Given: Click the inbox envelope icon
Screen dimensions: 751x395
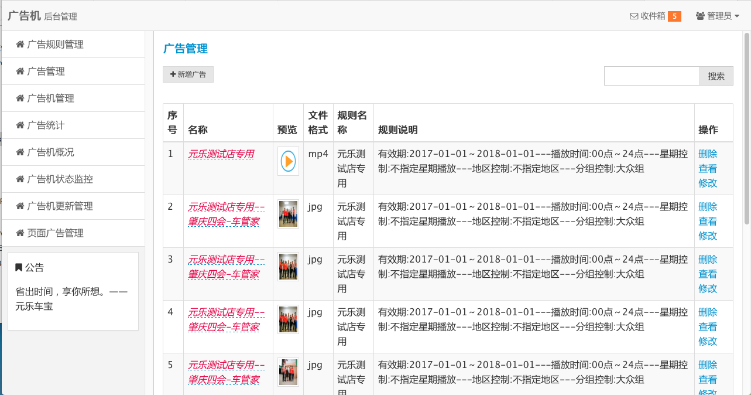Looking at the screenshot, I should (633, 16).
